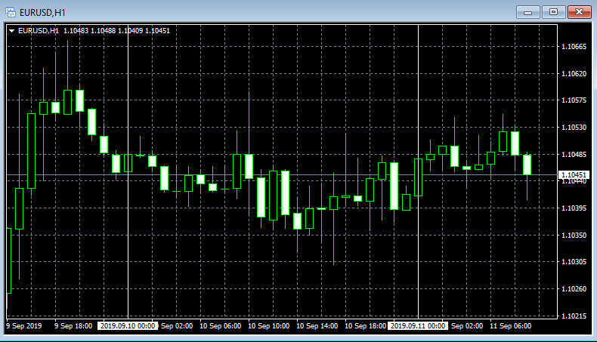Click the 11 Sep 06:00 time label
The width and height of the screenshot is (597, 342).
[510, 326]
